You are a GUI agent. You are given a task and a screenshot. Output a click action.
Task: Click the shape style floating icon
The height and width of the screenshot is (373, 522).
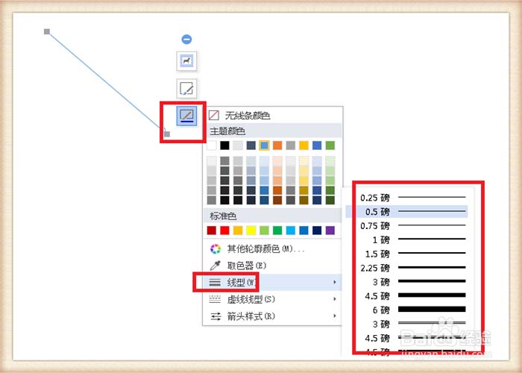click(x=186, y=61)
